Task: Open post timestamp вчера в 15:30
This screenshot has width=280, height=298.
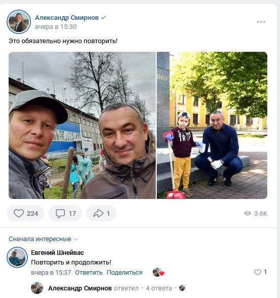Action: pyautogui.click(x=56, y=27)
